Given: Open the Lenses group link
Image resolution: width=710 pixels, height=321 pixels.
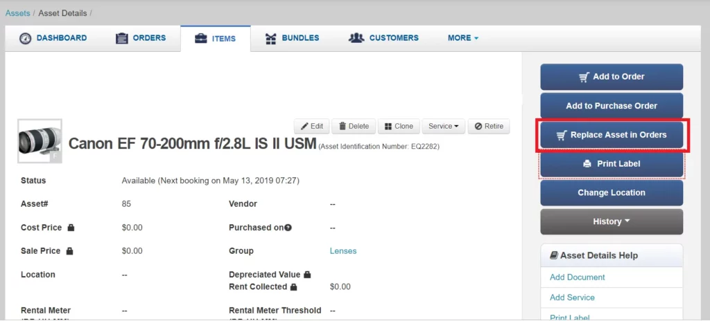Looking at the screenshot, I should click(x=343, y=251).
